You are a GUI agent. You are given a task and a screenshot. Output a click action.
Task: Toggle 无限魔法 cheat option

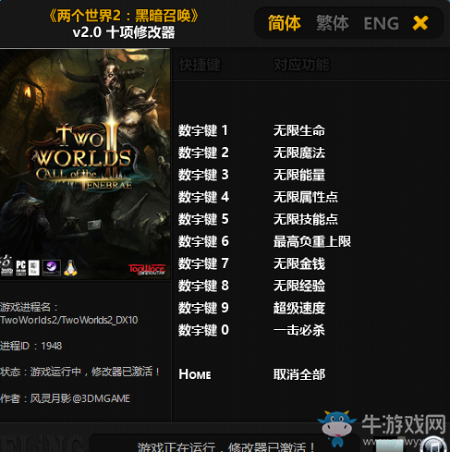[299, 153]
